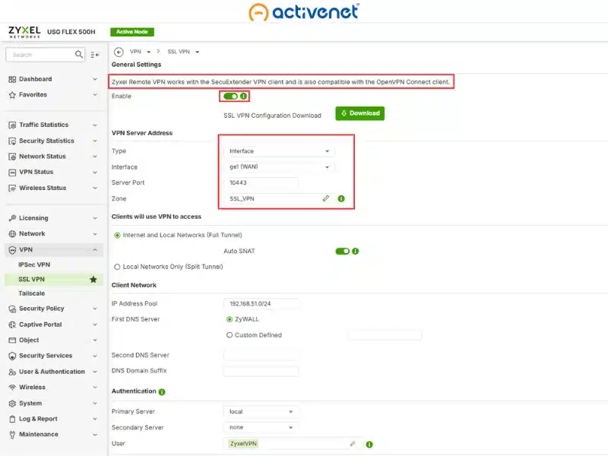Click the Log & Report clipboard icon
This screenshot has width=608, height=456.
[12, 420]
